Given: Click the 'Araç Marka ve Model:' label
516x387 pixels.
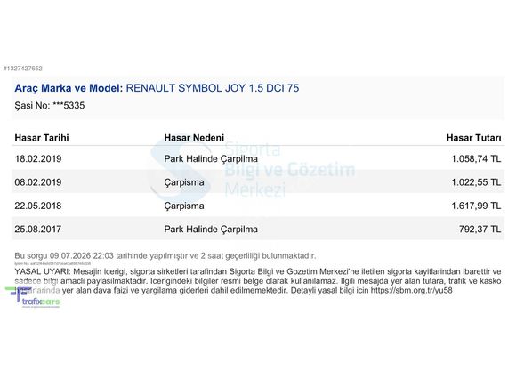Looking at the screenshot, I should 69,88.
